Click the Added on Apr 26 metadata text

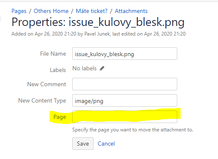tap(98, 34)
